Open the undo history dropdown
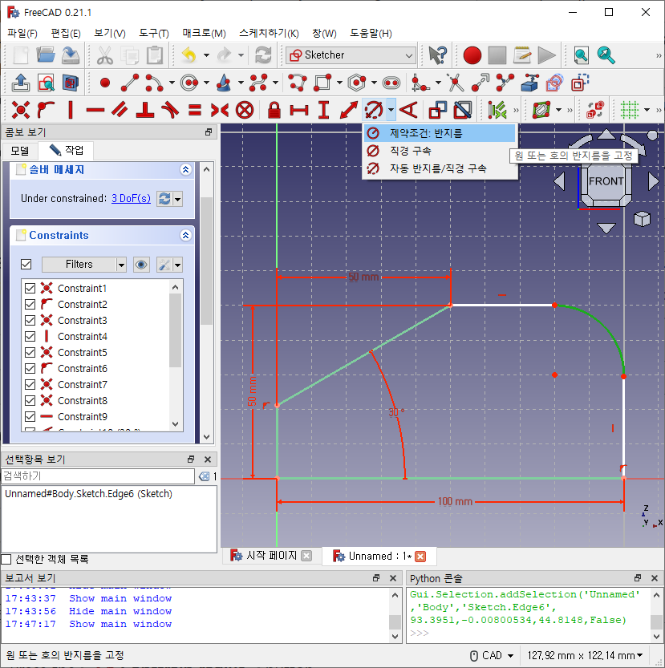Viewport: 665px width, 668px height. pos(206,55)
